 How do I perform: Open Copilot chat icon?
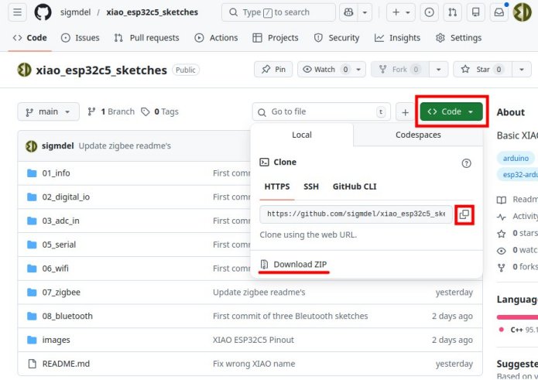click(x=348, y=12)
